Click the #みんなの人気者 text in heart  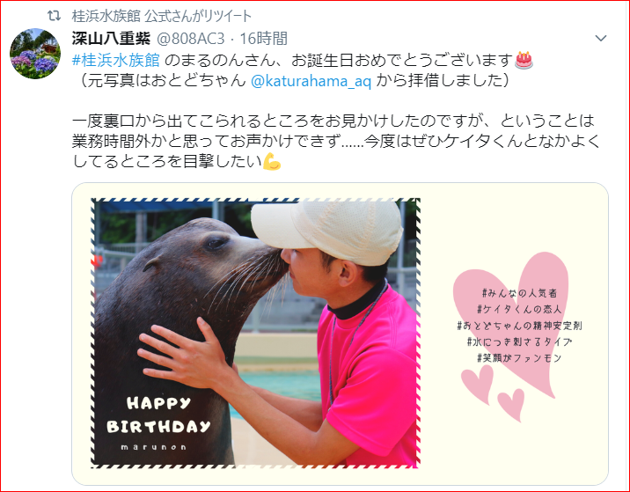click(519, 293)
